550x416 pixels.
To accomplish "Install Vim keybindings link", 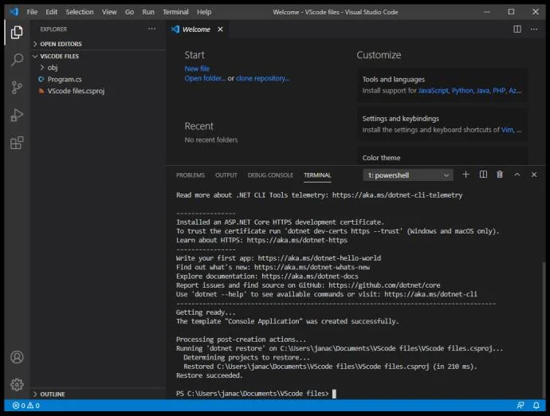I will tap(507, 130).
